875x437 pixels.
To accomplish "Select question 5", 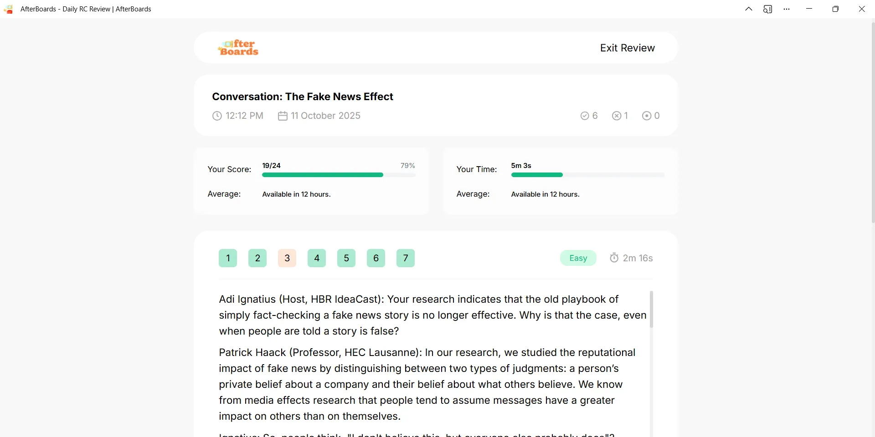I will tap(346, 258).
